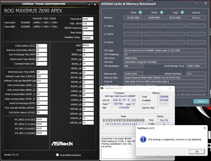Toggle the Auto Refresh(sec) checkbox

point(57,155)
